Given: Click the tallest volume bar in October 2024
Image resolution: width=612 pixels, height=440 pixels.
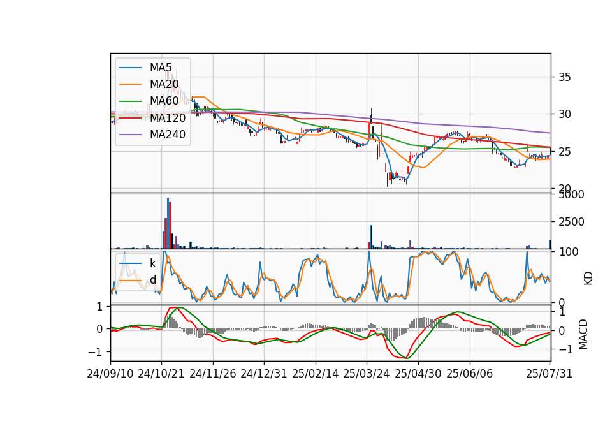Looking at the screenshot, I should click(x=168, y=223).
